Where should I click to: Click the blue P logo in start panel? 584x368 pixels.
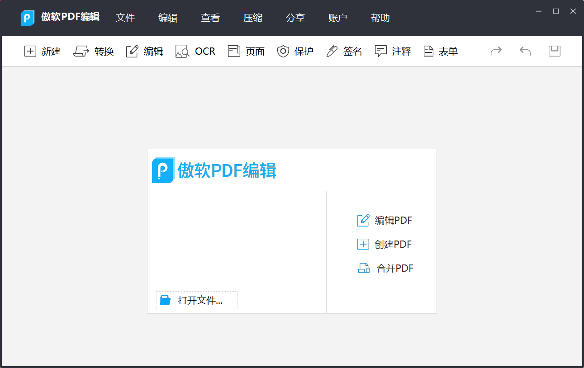(163, 170)
